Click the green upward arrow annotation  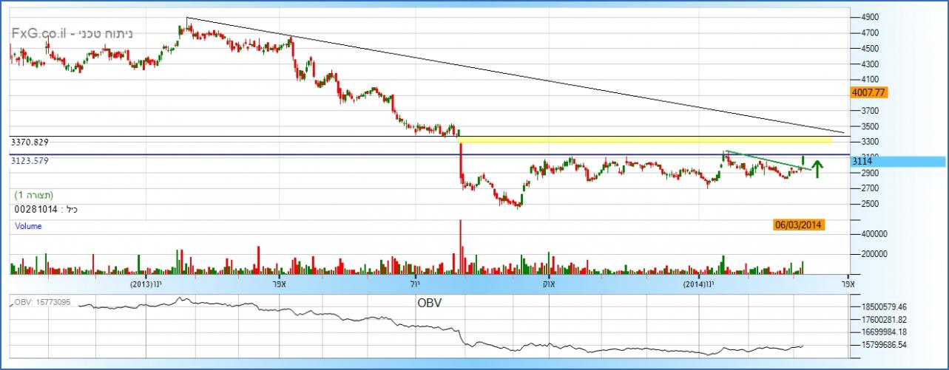[817, 168]
